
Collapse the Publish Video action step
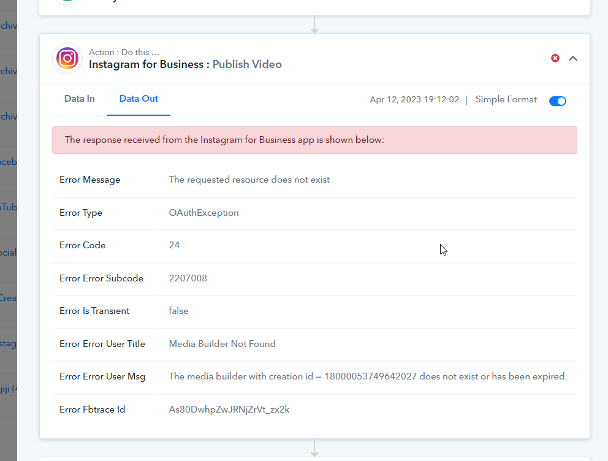point(573,59)
